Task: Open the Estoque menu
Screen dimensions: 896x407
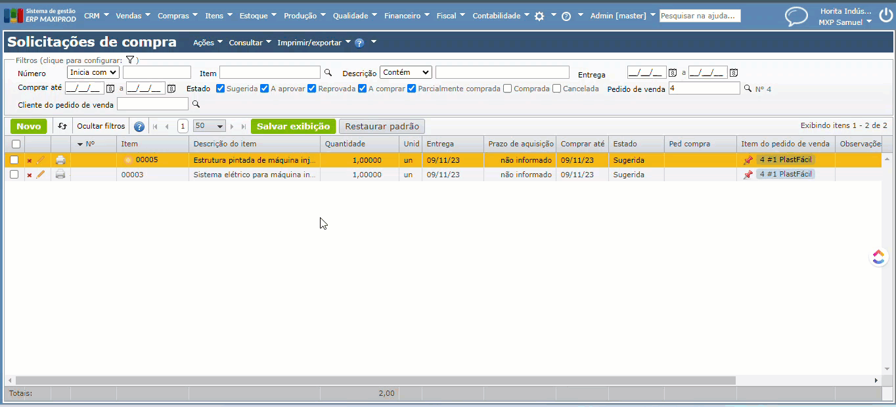Action: 258,16
